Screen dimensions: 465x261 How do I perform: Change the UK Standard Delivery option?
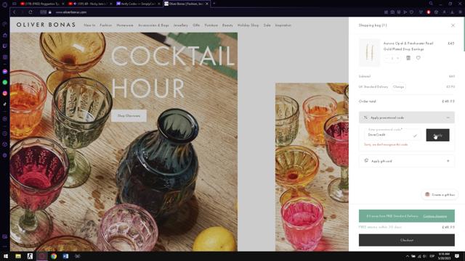pyautogui.click(x=398, y=87)
